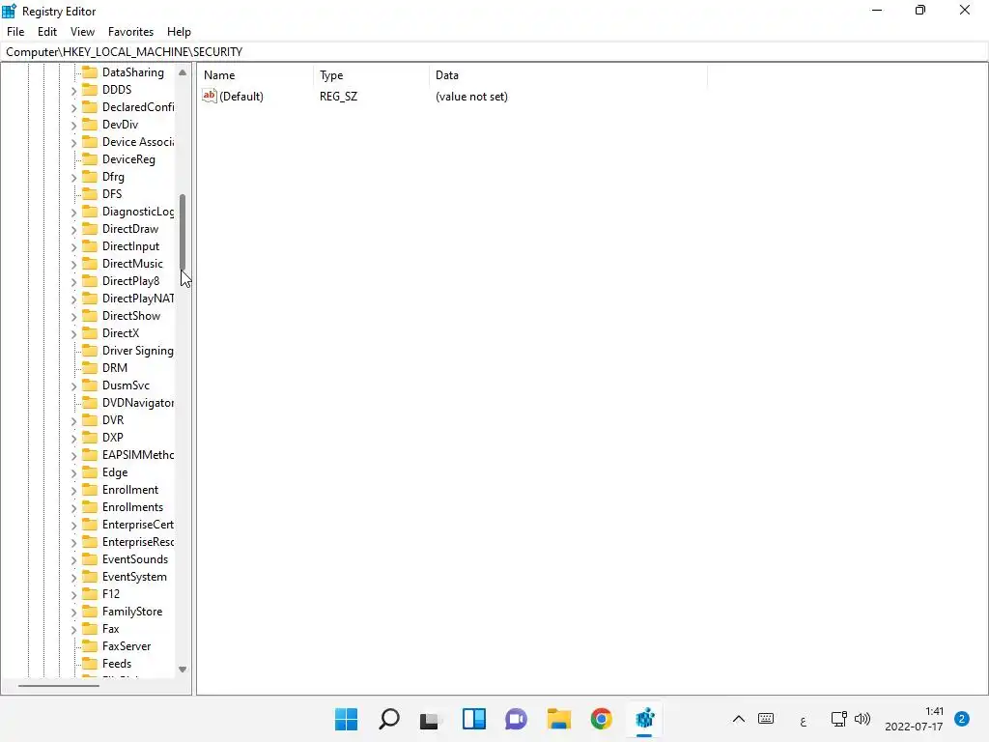Viewport: 989px width, 742px height.
Task: Open the View menu
Action: [82, 32]
